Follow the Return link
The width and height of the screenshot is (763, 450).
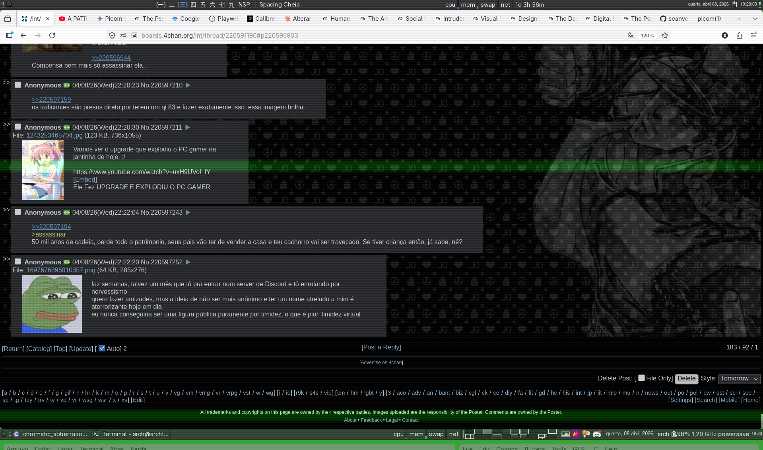point(13,349)
